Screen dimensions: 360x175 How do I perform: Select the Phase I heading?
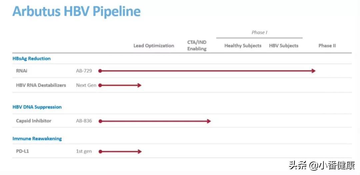point(259,32)
